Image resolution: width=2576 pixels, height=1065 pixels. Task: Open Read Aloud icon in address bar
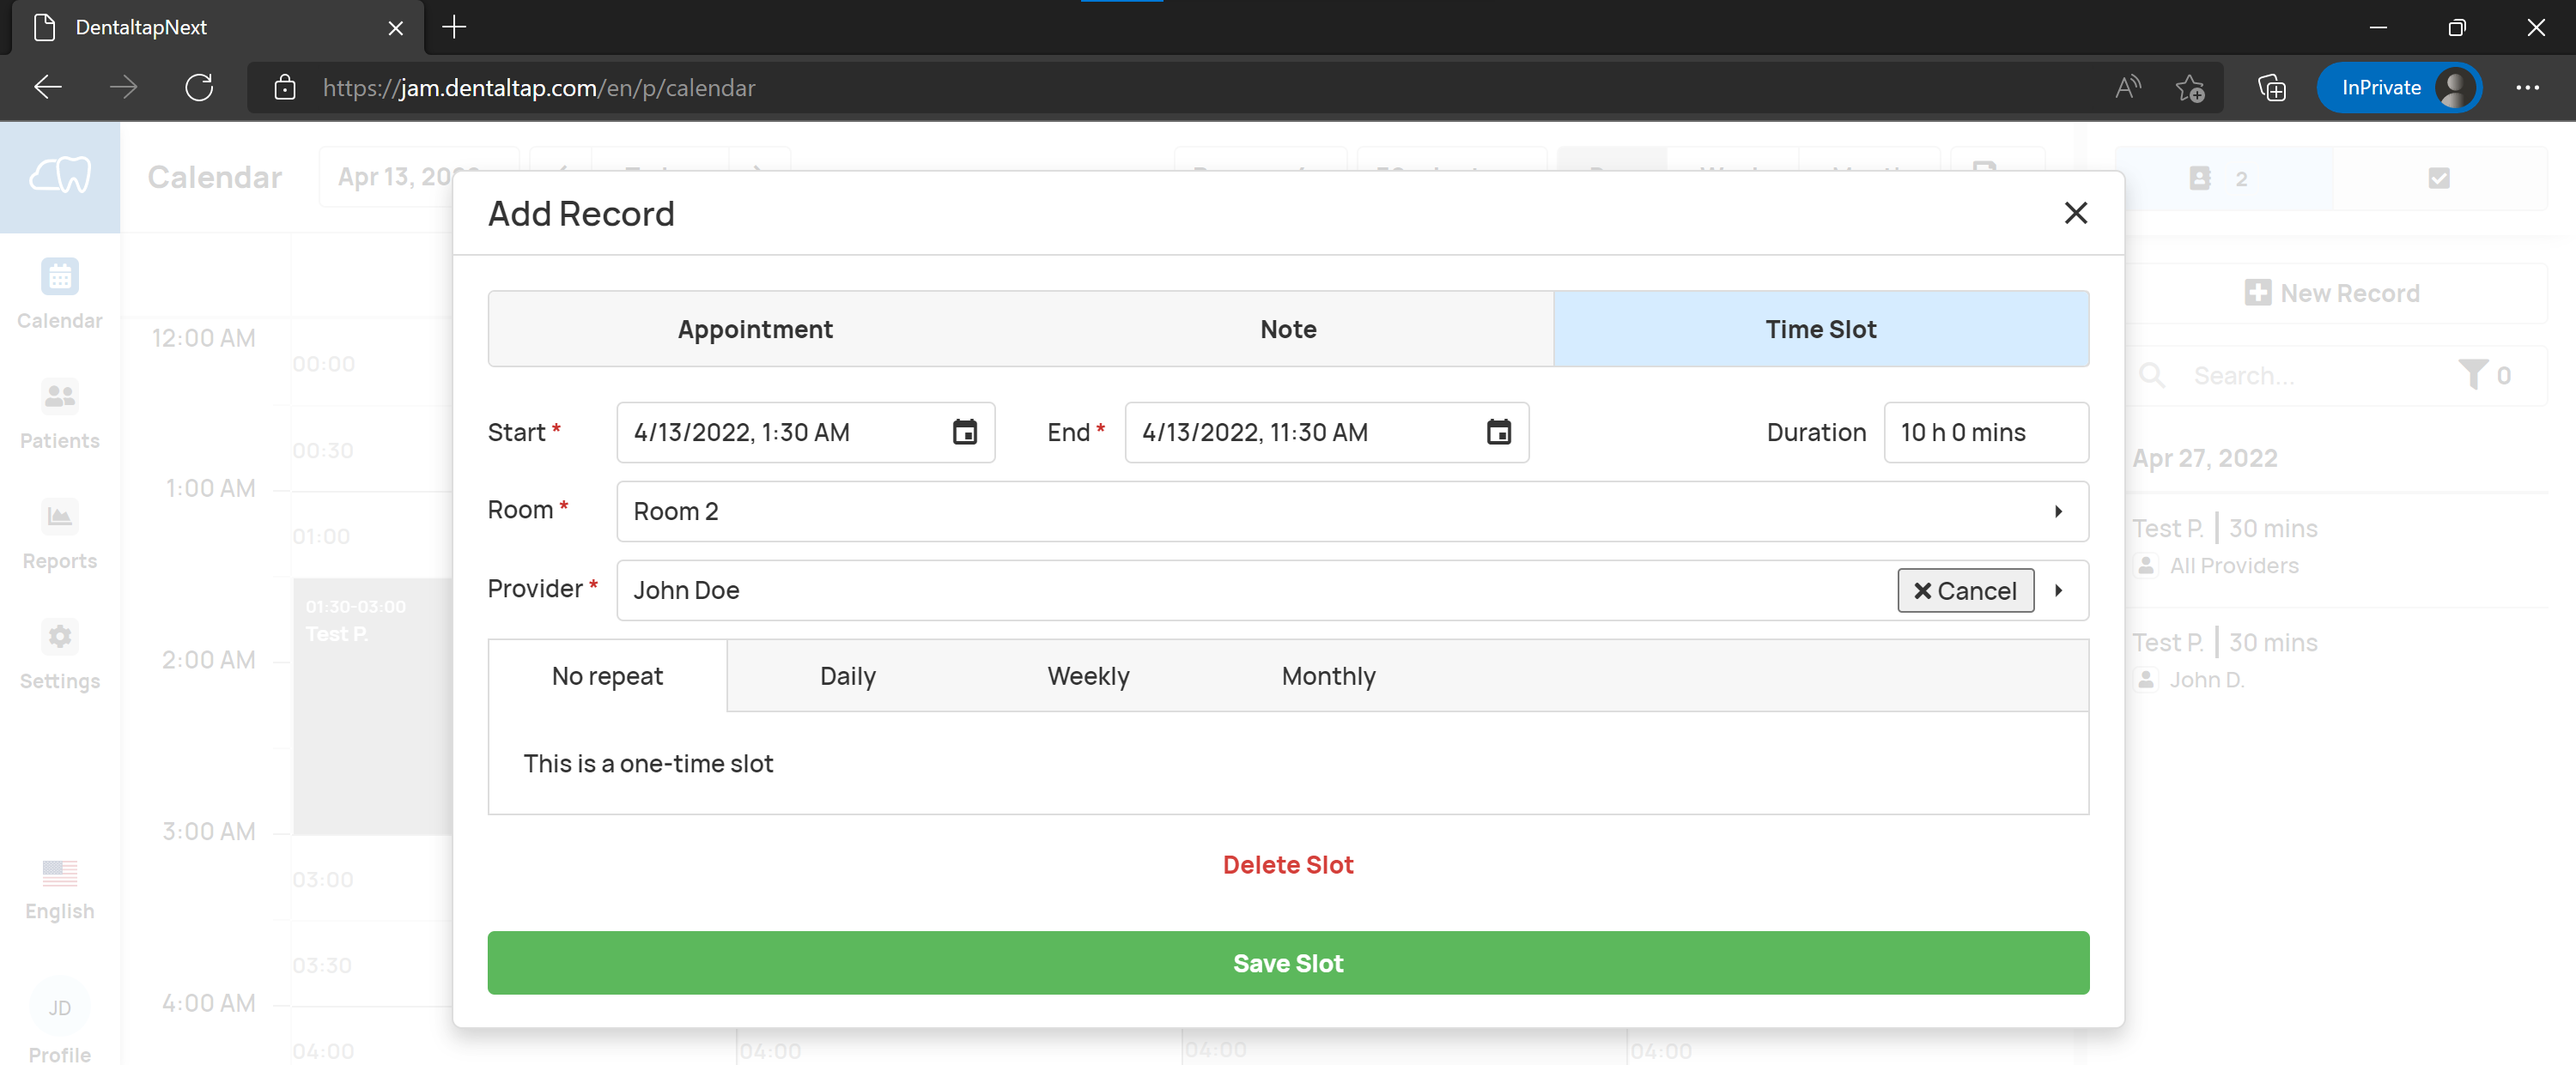[2127, 88]
